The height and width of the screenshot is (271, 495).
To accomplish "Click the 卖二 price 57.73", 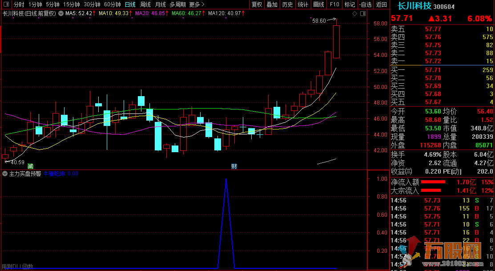I will tap(433, 53).
